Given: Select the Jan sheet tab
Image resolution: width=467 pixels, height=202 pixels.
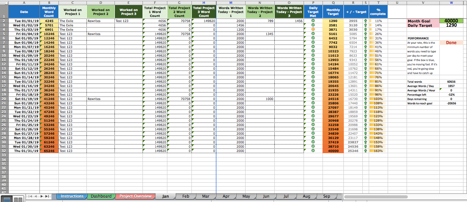Looking at the screenshot, I should 165,196.
